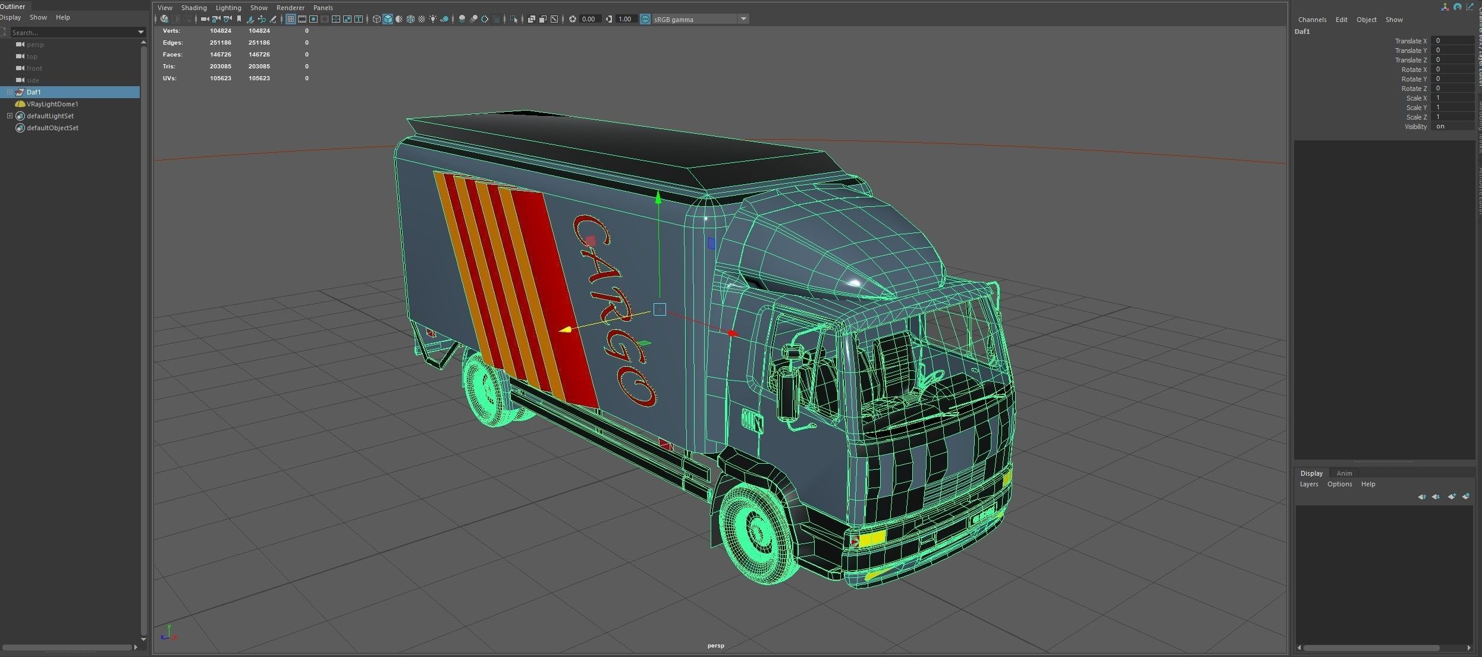Open the Lighting menu

pyautogui.click(x=228, y=8)
